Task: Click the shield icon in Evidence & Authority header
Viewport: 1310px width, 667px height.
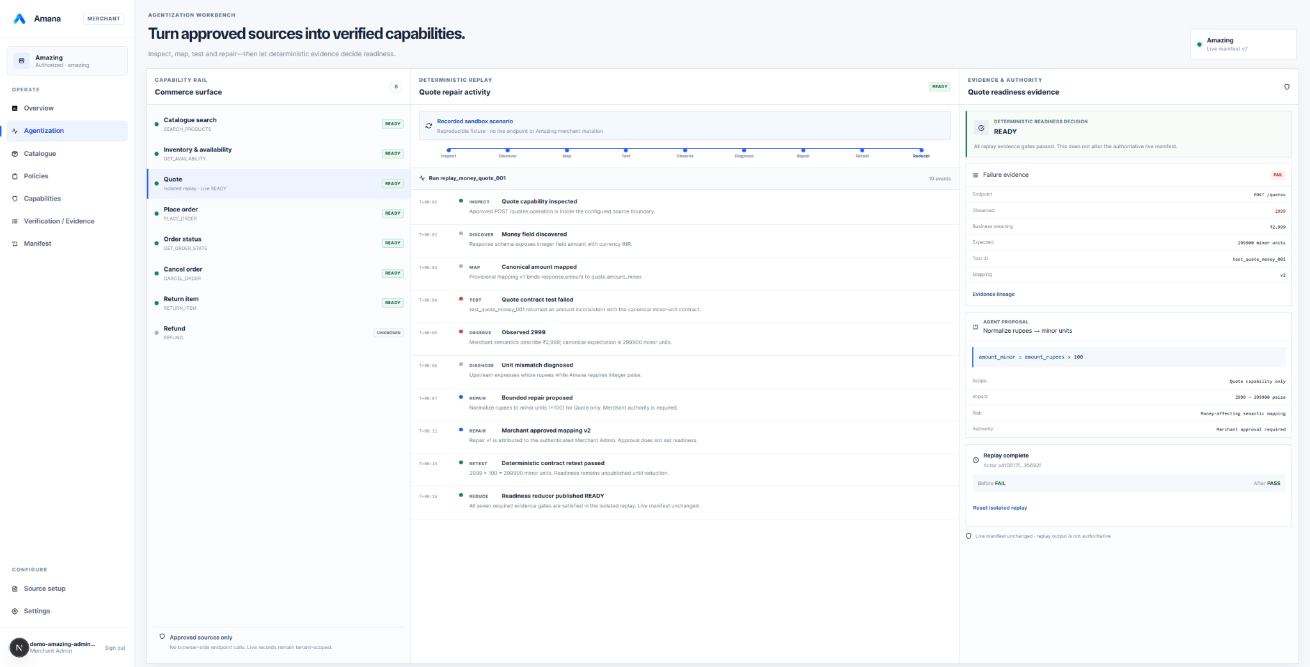Action: click(1287, 87)
